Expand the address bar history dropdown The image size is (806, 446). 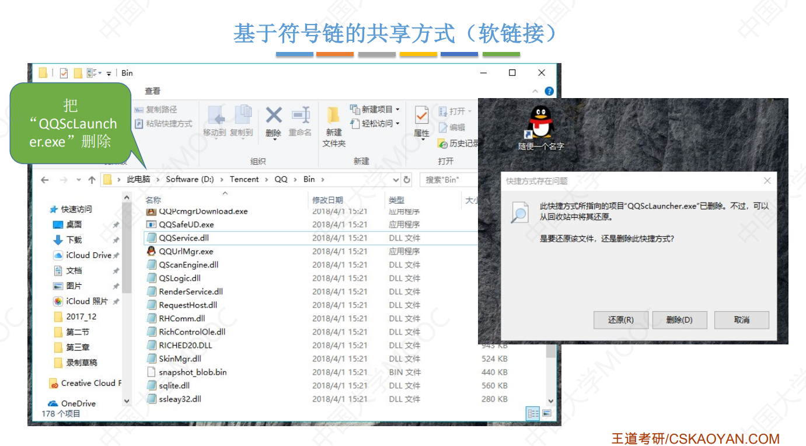coord(396,180)
